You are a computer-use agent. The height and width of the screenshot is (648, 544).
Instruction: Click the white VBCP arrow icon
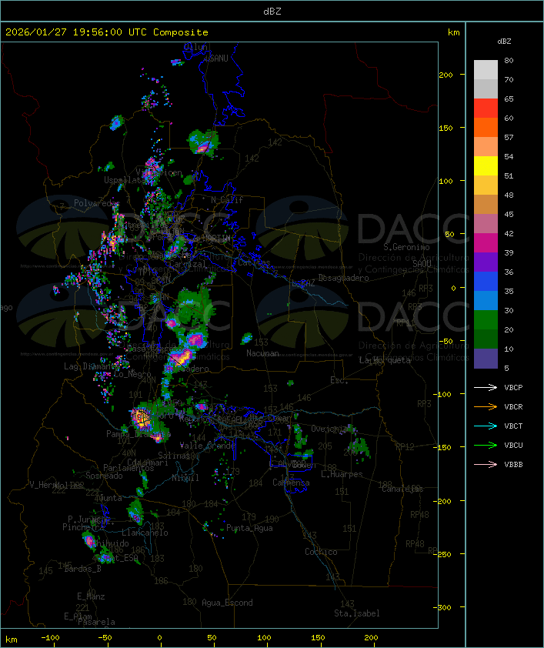[x=486, y=388]
